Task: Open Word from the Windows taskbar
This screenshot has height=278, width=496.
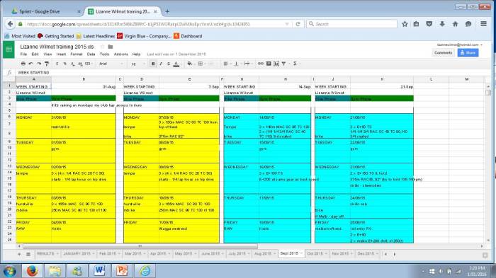Action: [x=100, y=271]
